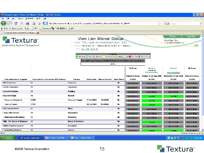Switch to Inbox Microsoft Outlook taskbar button
The height and width of the screenshot is (153, 204).
click(x=82, y=138)
